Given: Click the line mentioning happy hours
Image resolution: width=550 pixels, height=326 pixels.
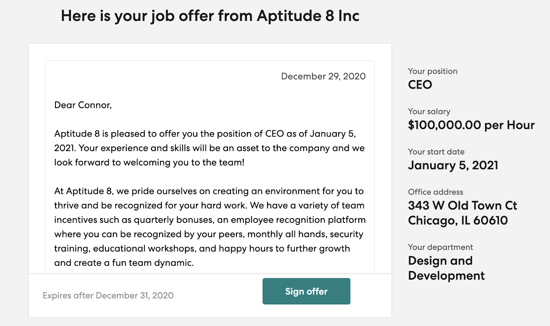Looking at the screenshot, I should (x=202, y=248).
